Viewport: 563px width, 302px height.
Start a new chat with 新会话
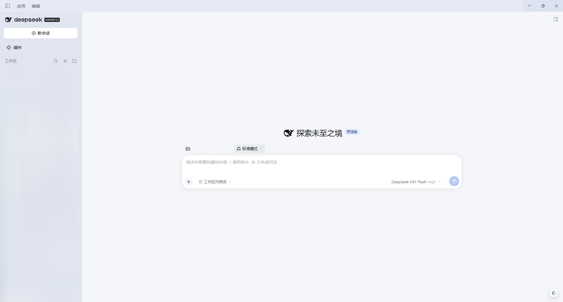click(x=41, y=33)
